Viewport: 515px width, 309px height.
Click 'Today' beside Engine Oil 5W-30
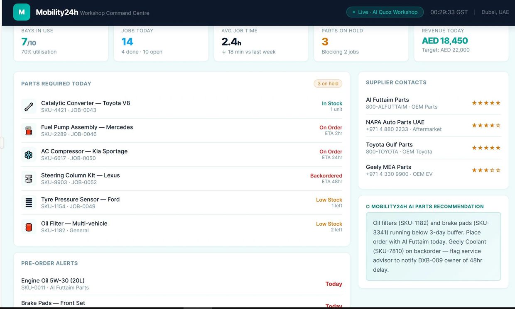(334, 284)
